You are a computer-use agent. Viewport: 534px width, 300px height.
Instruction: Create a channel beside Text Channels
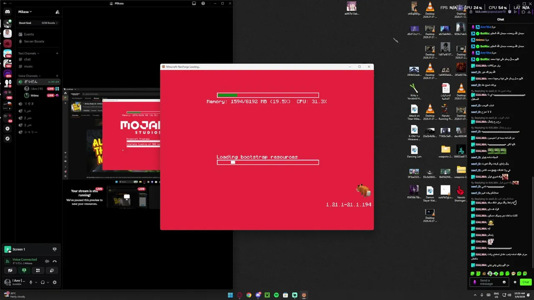(57, 53)
